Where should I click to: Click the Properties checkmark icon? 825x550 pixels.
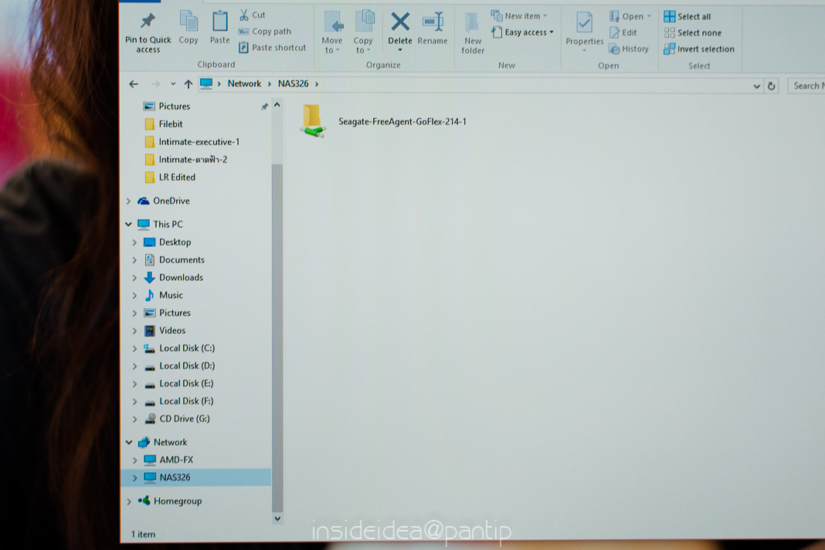click(x=584, y=22)
